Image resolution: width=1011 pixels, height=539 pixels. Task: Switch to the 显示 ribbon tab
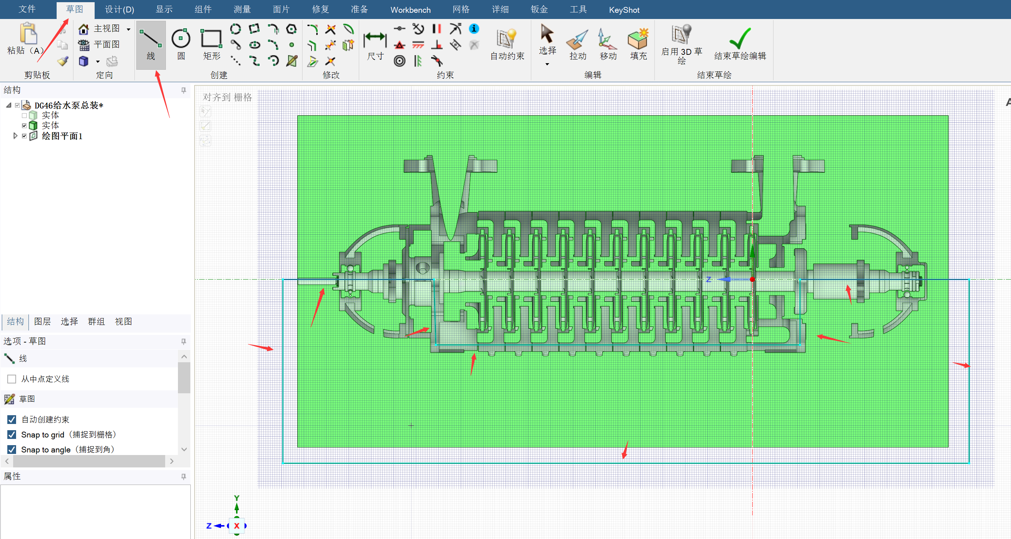coord(164,9)
